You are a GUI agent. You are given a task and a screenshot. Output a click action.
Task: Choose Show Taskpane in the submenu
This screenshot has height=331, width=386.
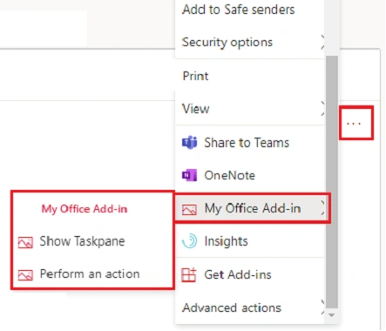click(92, 241)
